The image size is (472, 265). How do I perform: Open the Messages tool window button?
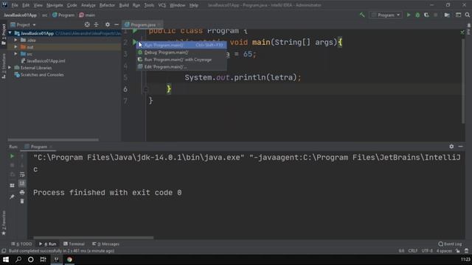(x=105, y=244)
